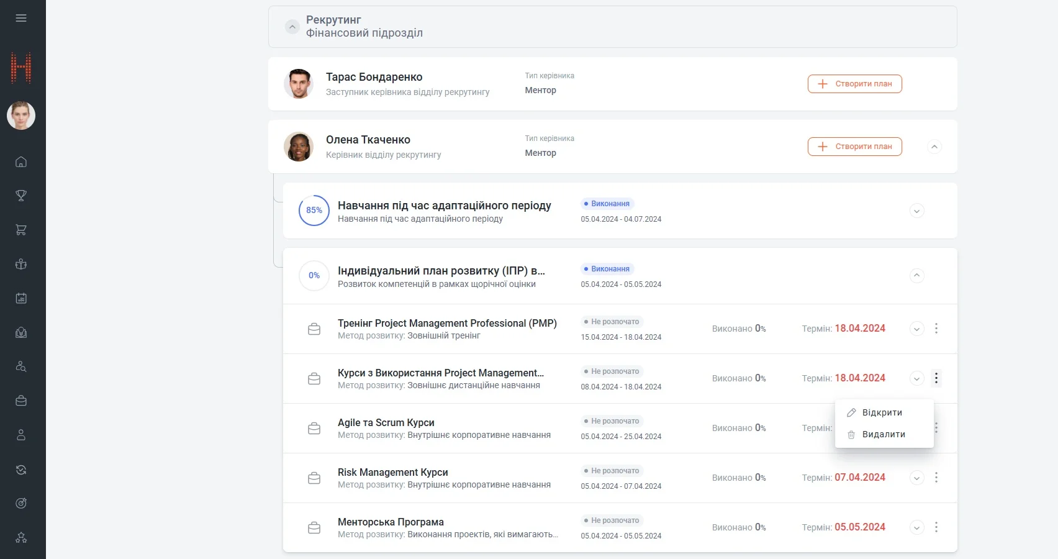Click the calendar icon in sidebar
This screenshot has height=559, width=1058.
[21, 298]
